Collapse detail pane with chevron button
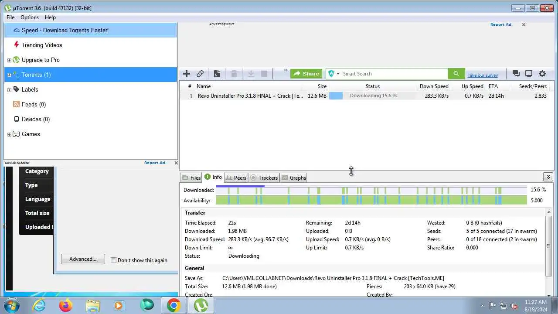Screen dimensions: 558x314 click(548, 177)
